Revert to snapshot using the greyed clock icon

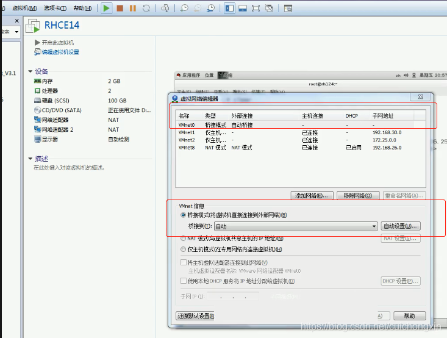pyautogui.click(x=197, y=9)
